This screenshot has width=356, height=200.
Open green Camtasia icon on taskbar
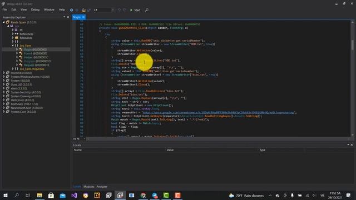[166, 195]
